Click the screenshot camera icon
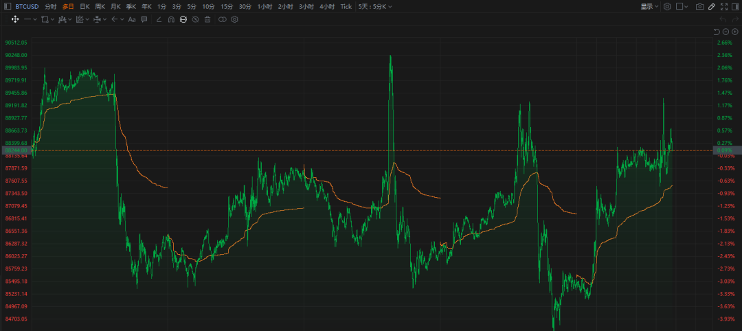 (699, 6)
